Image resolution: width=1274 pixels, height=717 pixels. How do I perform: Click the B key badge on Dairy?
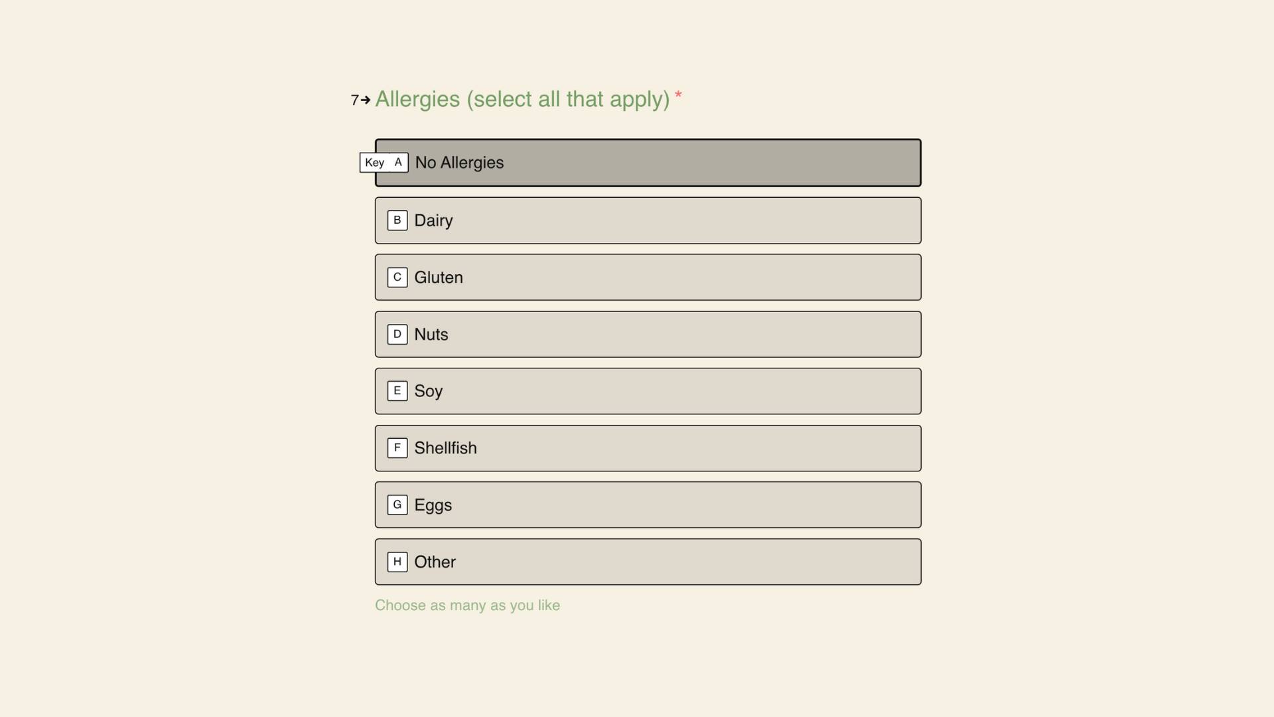pyautogui.click(x=397, y=220)
